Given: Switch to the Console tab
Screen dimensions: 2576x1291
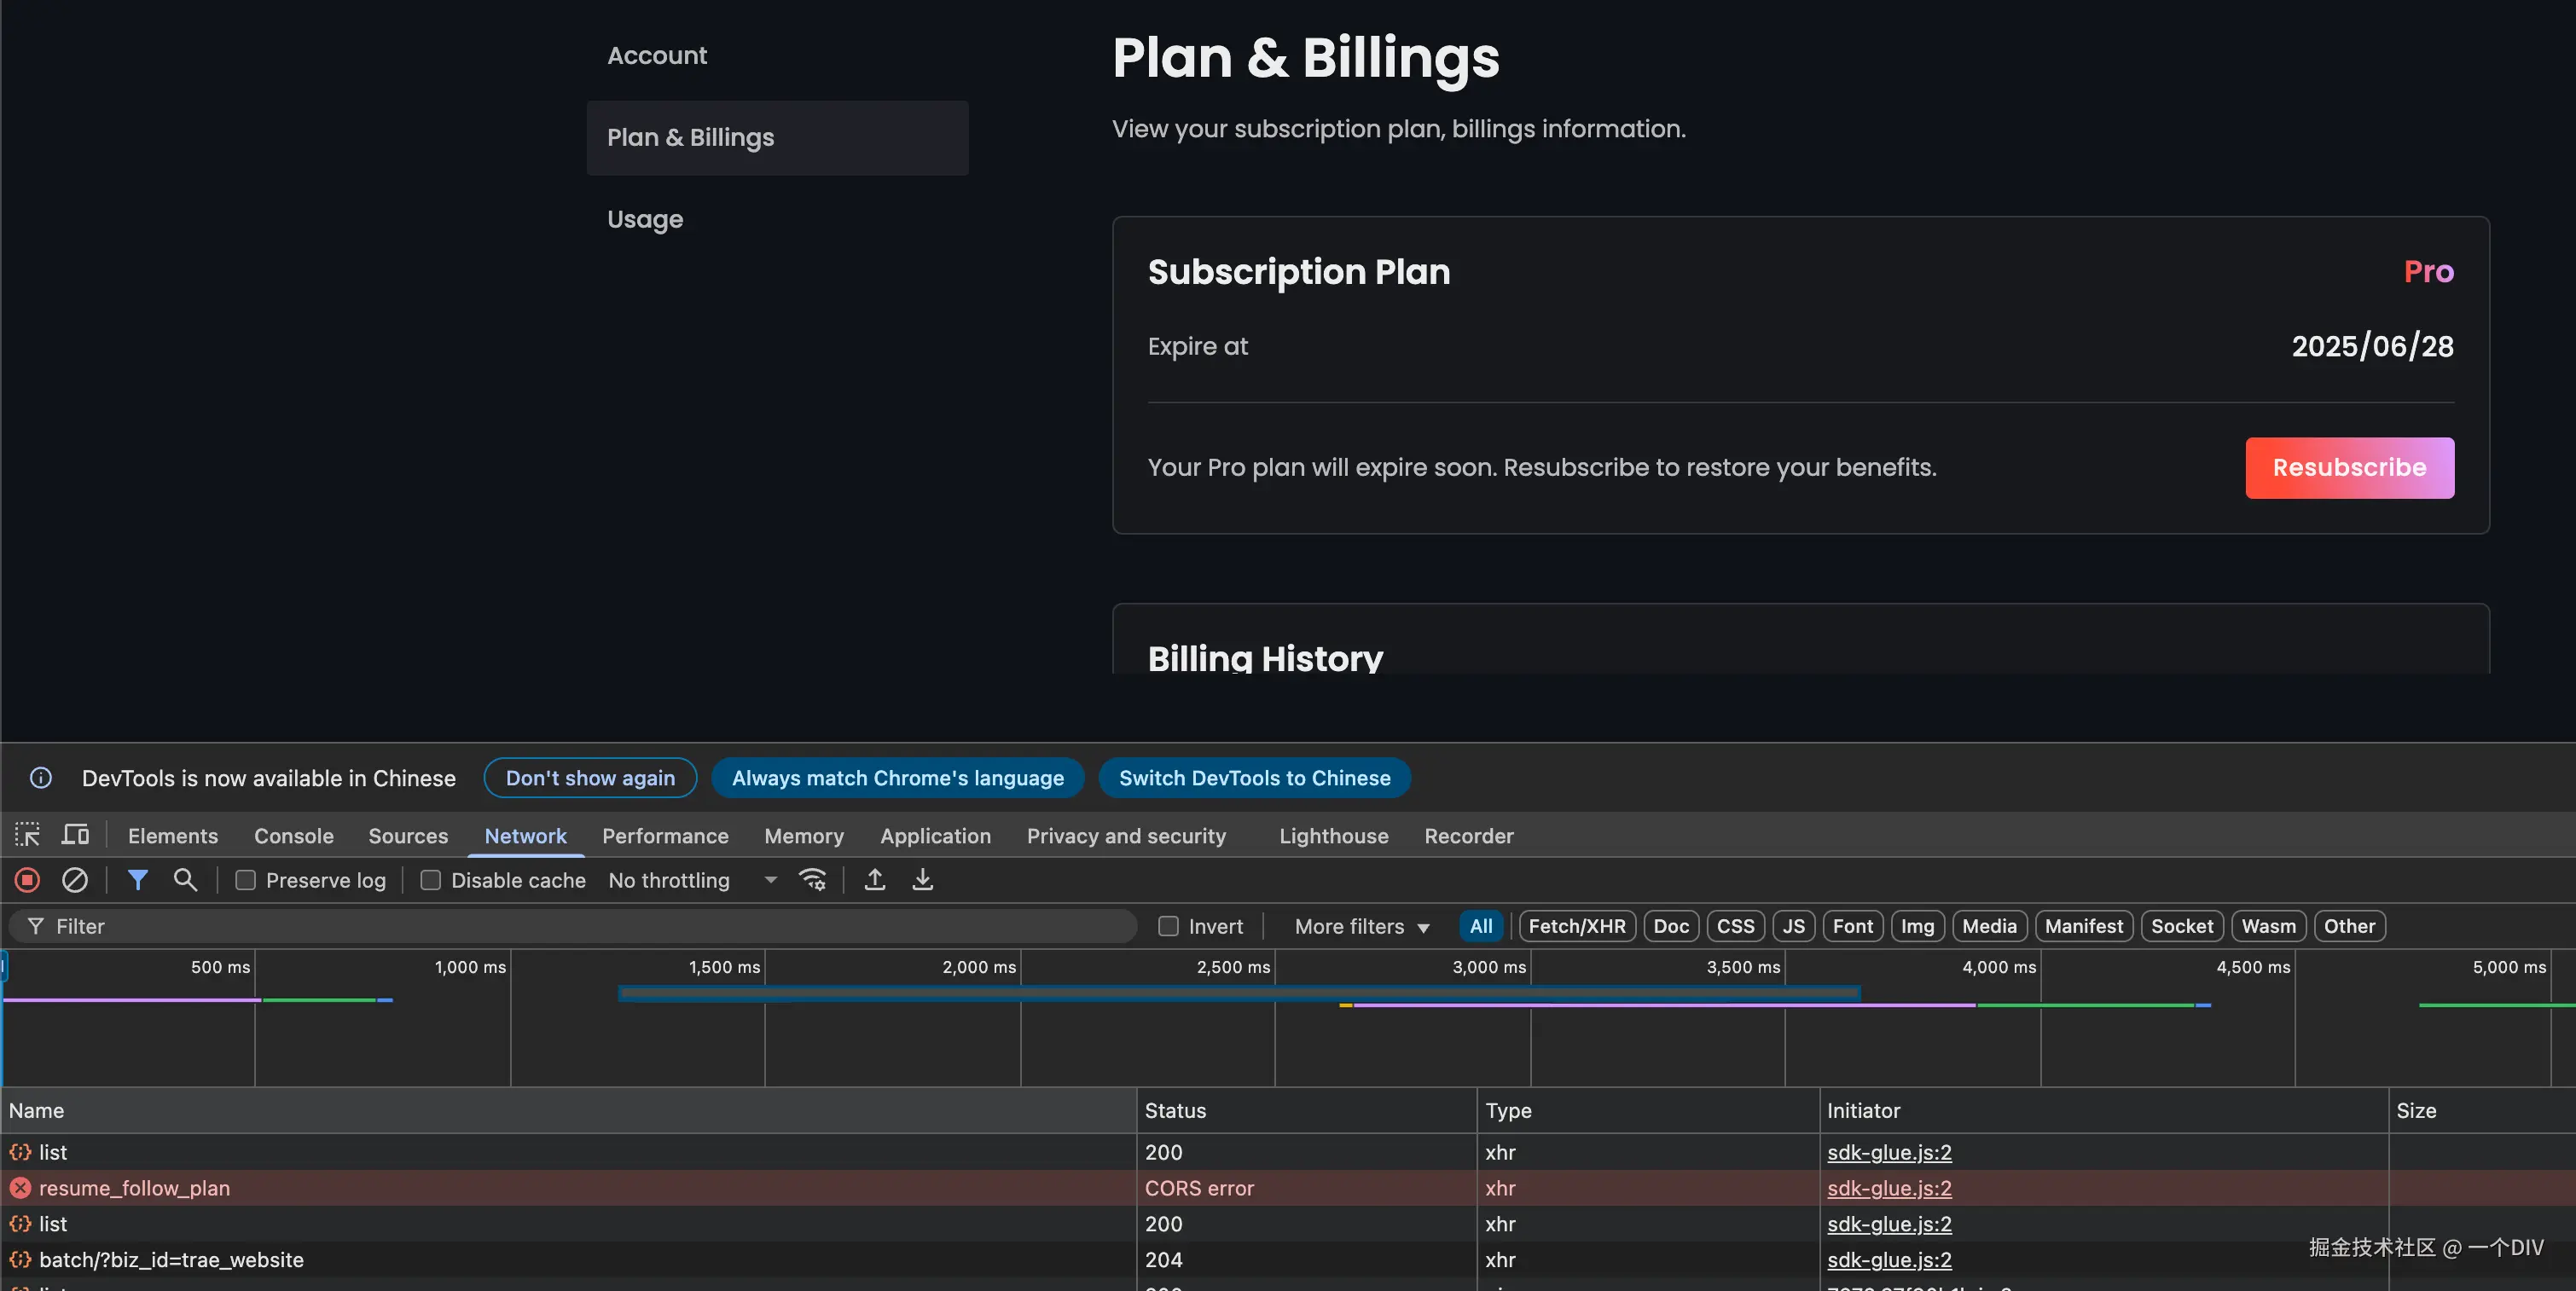Looking at the screenshot, I should (293, 836).
